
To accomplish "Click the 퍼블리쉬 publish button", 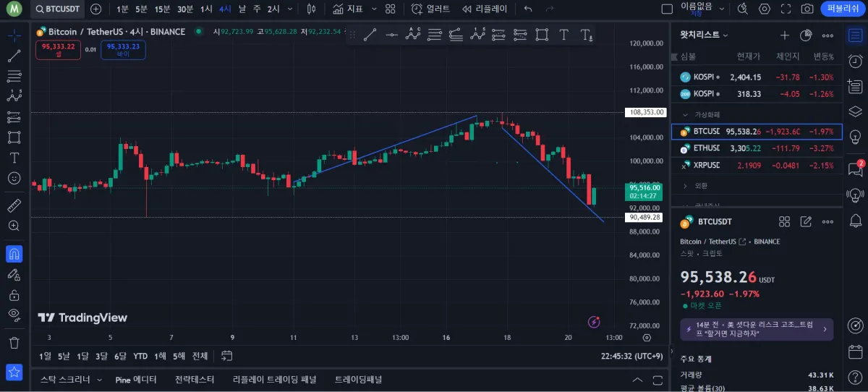I will [x=843, y=9].
